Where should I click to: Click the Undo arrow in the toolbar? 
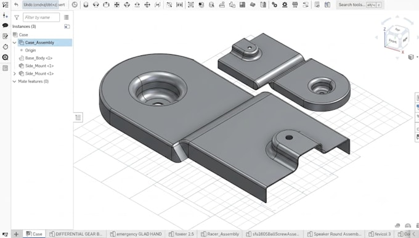tap(16, 4)
